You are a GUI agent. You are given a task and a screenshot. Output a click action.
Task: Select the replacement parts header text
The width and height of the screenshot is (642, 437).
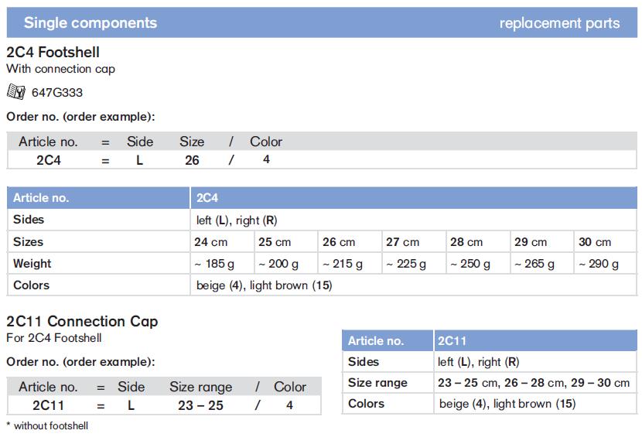[559, 23]
